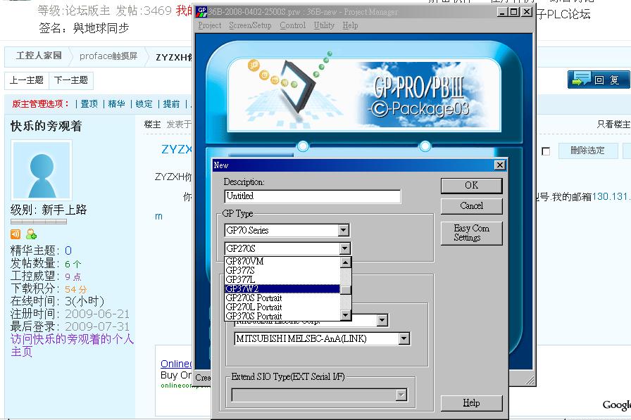Click the add friend icon under user profile
Image resolution: width=631 pixels, height=420 pixels.
(31, 234)
